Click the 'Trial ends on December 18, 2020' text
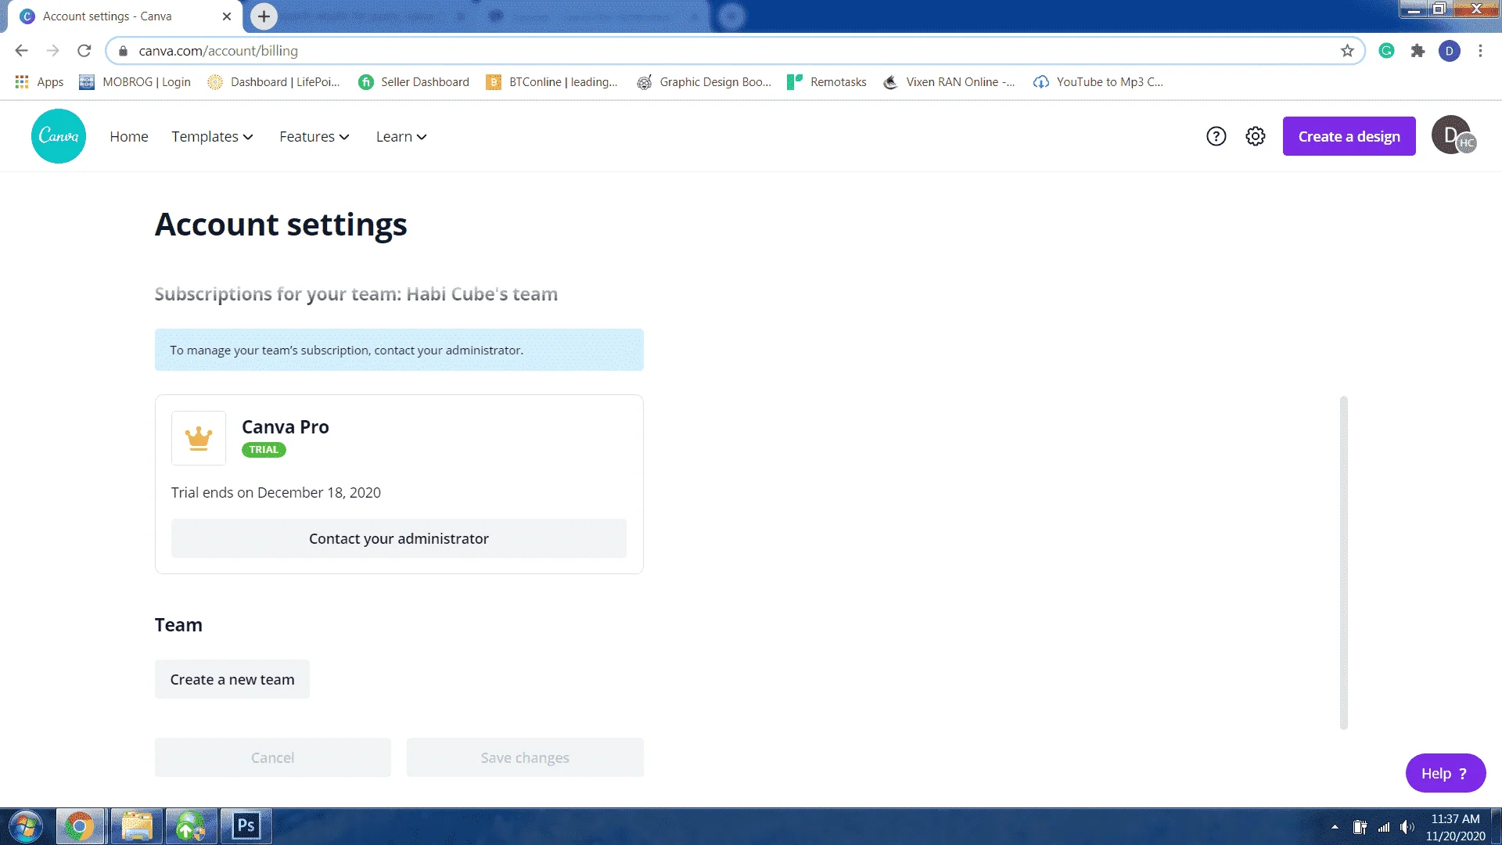1502x845 pixels. (x=276, y=492)
